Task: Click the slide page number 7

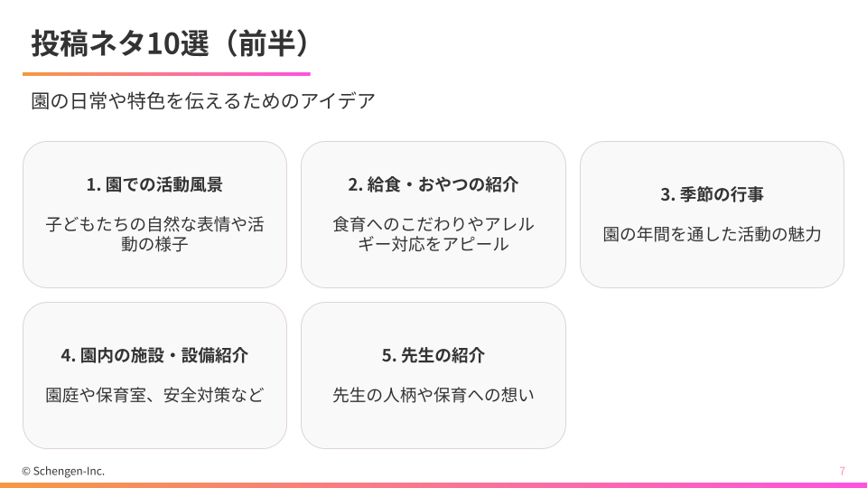Action: point(842,471)
